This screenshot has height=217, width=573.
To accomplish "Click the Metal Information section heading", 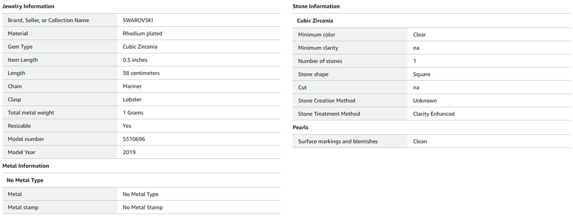I will (x=26, y=166).
